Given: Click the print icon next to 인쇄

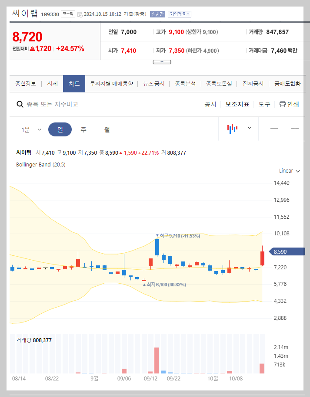Looking at the screenshot, I should 283,104.
